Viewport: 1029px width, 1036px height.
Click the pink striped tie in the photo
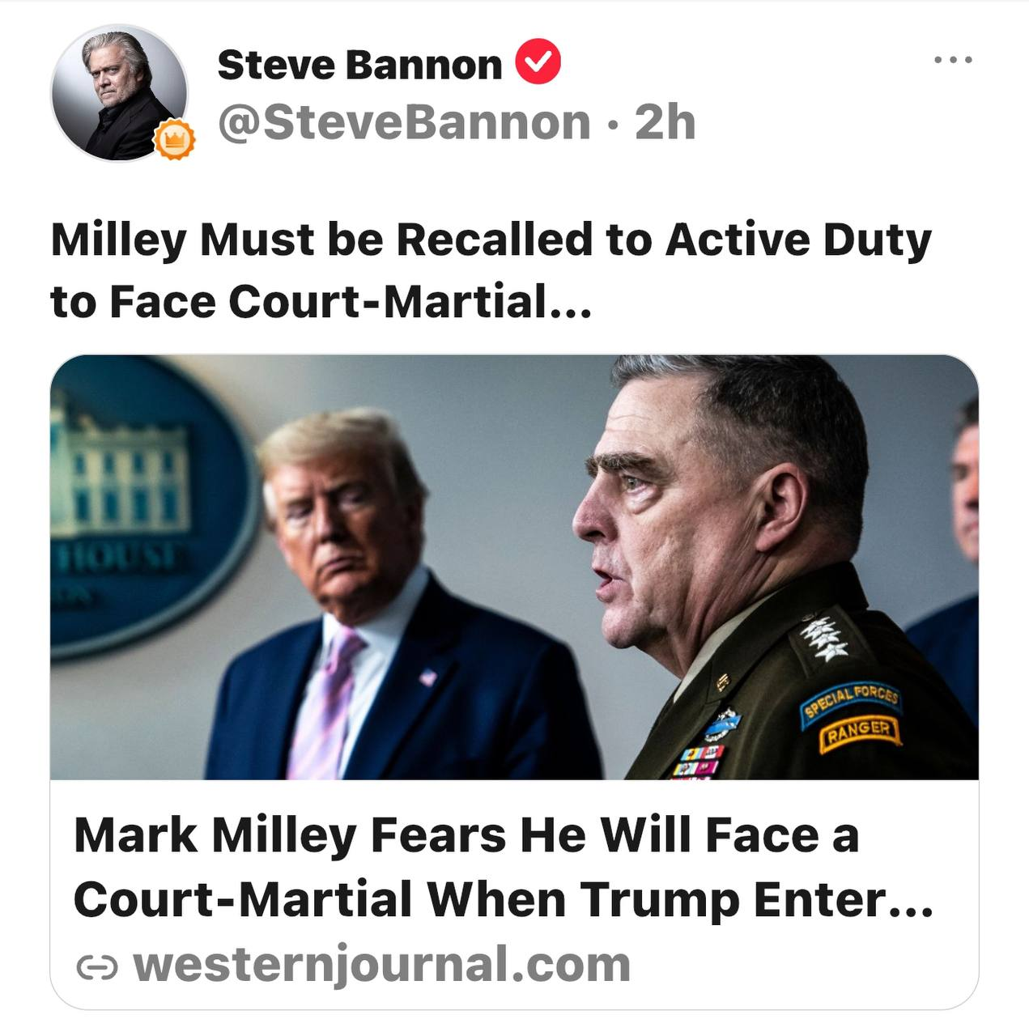pos(325,704)
